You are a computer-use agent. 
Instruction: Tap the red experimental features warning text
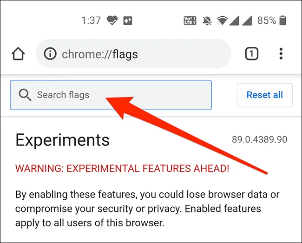click(x=122, y=168)
